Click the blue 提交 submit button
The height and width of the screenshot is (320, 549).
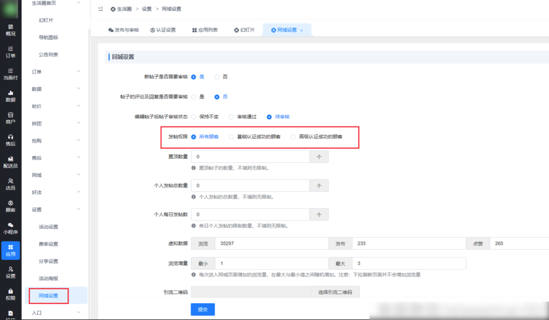coord(202,309)
